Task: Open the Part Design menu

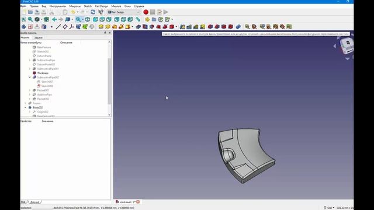Action: [101, 6]
